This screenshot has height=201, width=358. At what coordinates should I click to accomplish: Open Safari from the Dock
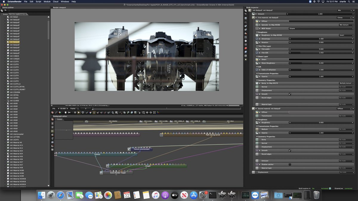[61, 195]
